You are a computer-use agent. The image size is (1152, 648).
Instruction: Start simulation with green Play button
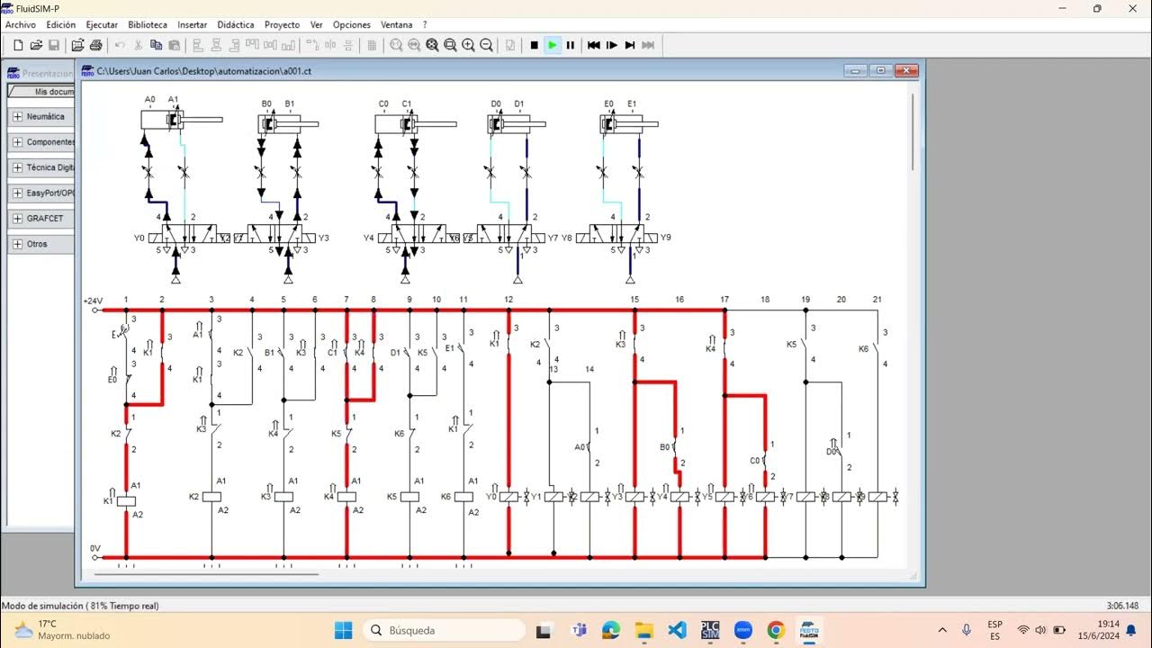[553, 45]
